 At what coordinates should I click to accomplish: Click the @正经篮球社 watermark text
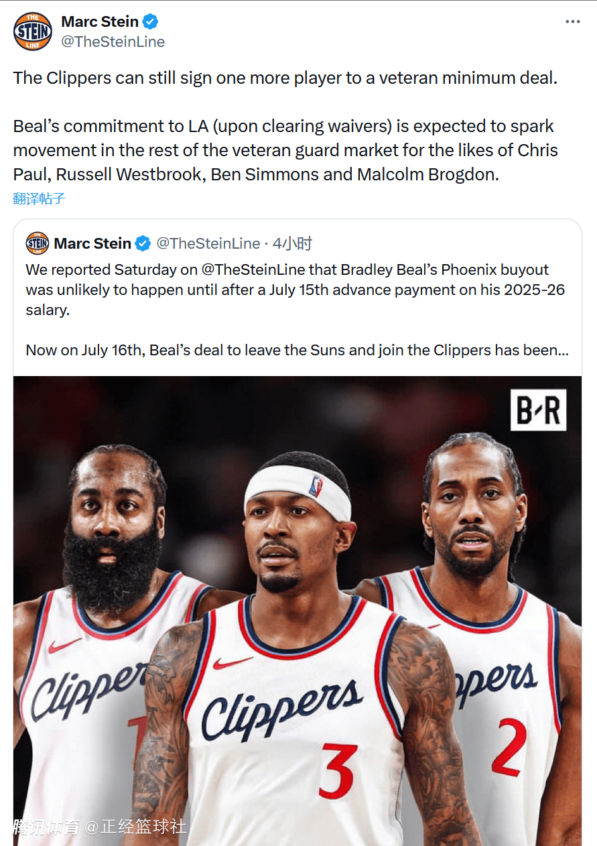135,827
